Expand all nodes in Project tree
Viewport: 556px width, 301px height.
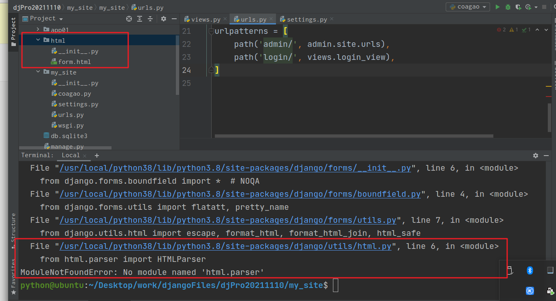coord(140,19)
